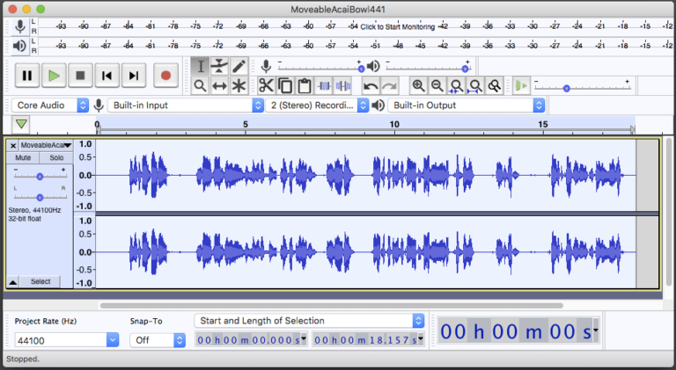Silence the selected audio
The height and width of the screenshot is (370, 676).
[x=342, y=85]
